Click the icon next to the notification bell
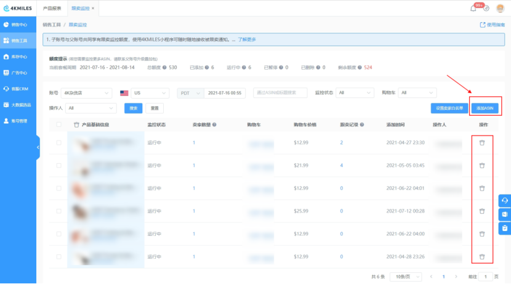Image resolution: width=511 pixels, height=284 pixels. point(486,9)
